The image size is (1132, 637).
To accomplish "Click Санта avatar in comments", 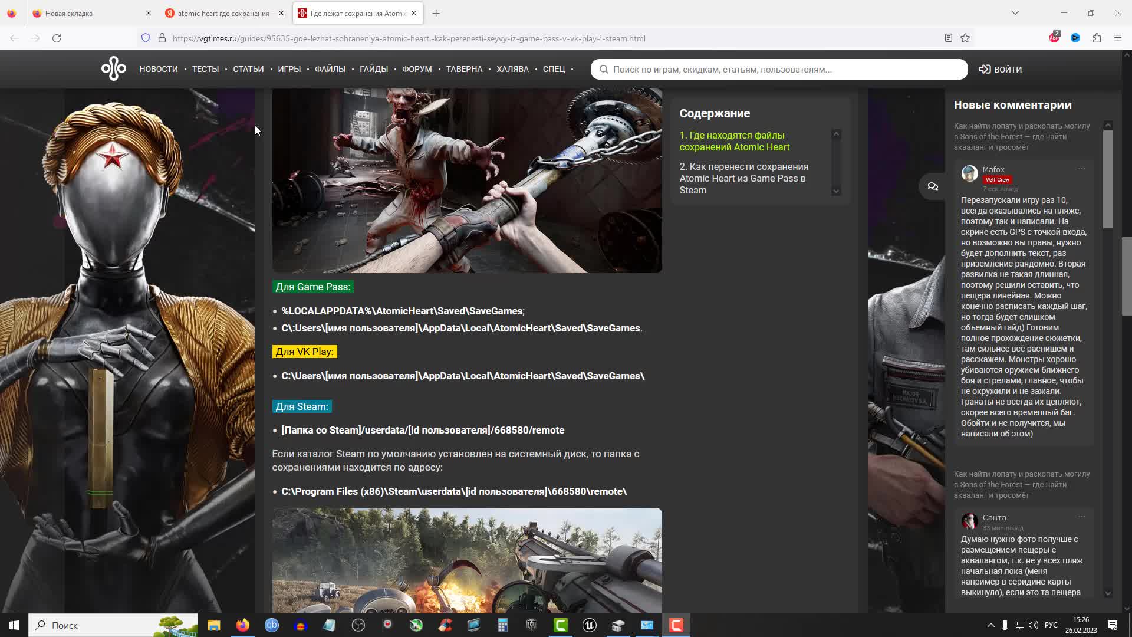I will tap(969, 521).
